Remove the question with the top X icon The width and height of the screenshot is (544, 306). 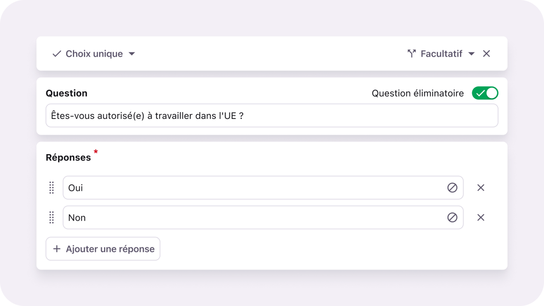tap(486, 54)
